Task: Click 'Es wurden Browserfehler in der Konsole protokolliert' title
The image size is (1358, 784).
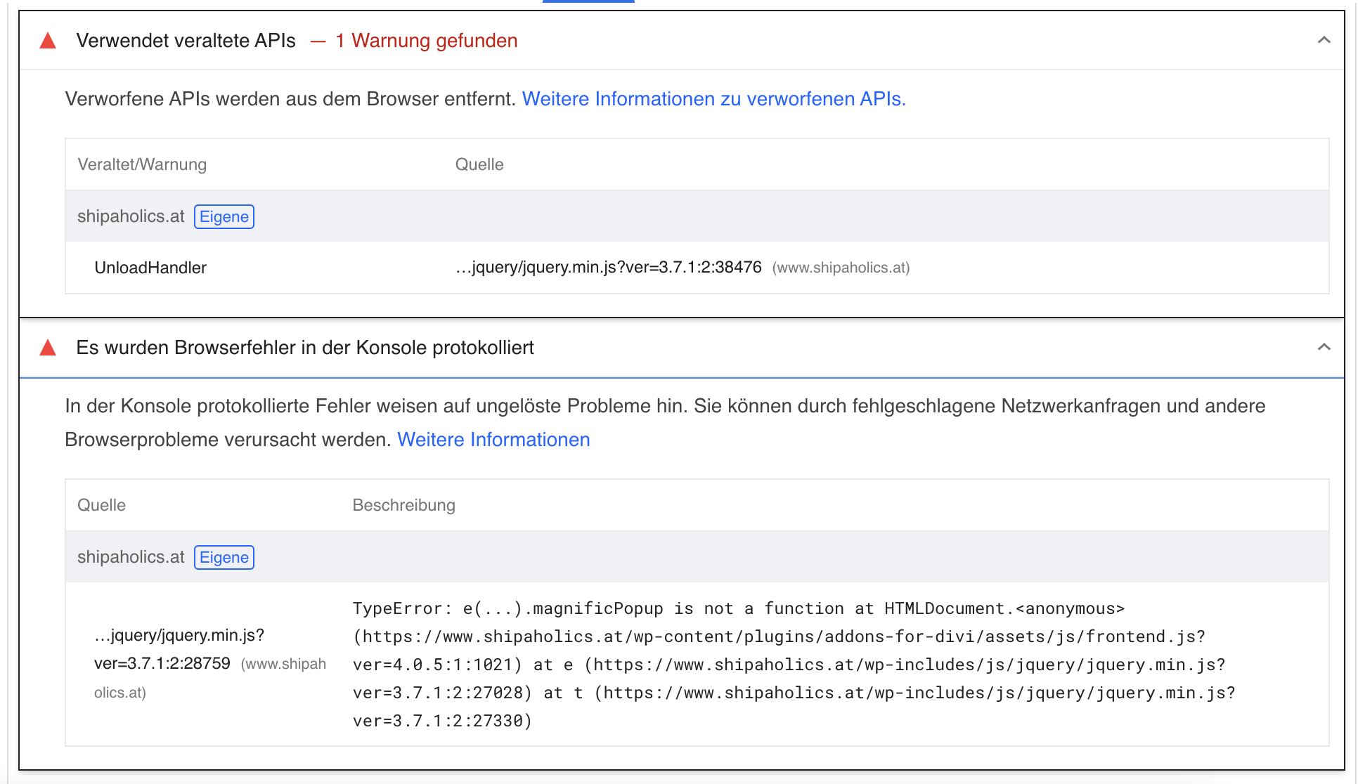Action: (x=305, y=348)
